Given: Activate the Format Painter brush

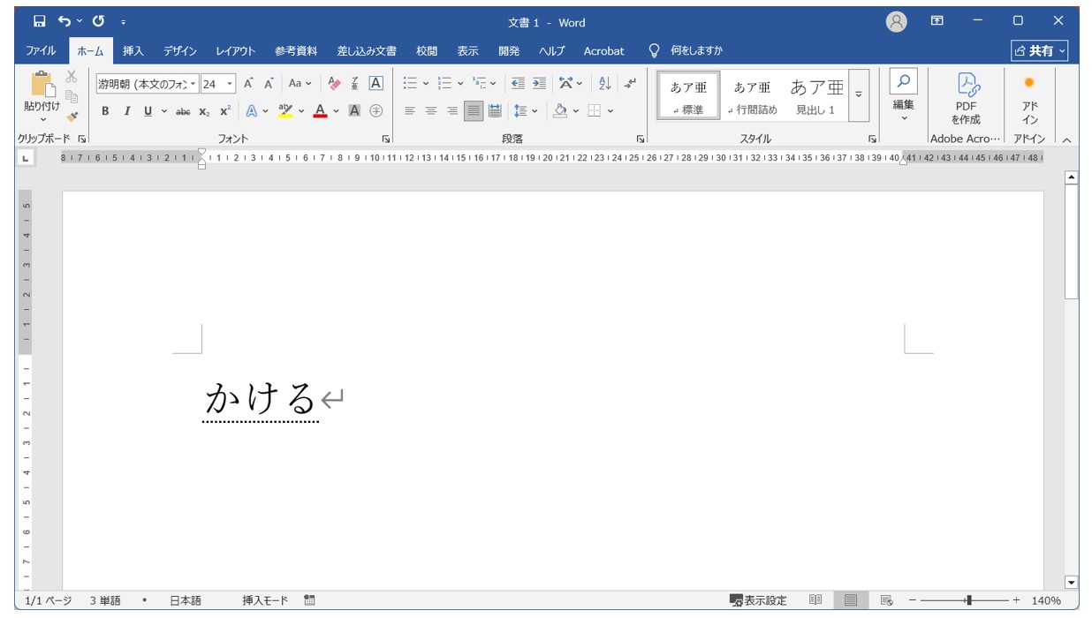Looking at the screenshot, I should pos(72,116).
